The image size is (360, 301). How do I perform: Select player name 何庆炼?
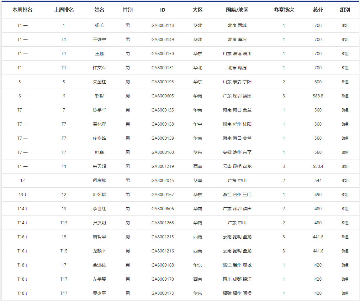tap(99, 180)
